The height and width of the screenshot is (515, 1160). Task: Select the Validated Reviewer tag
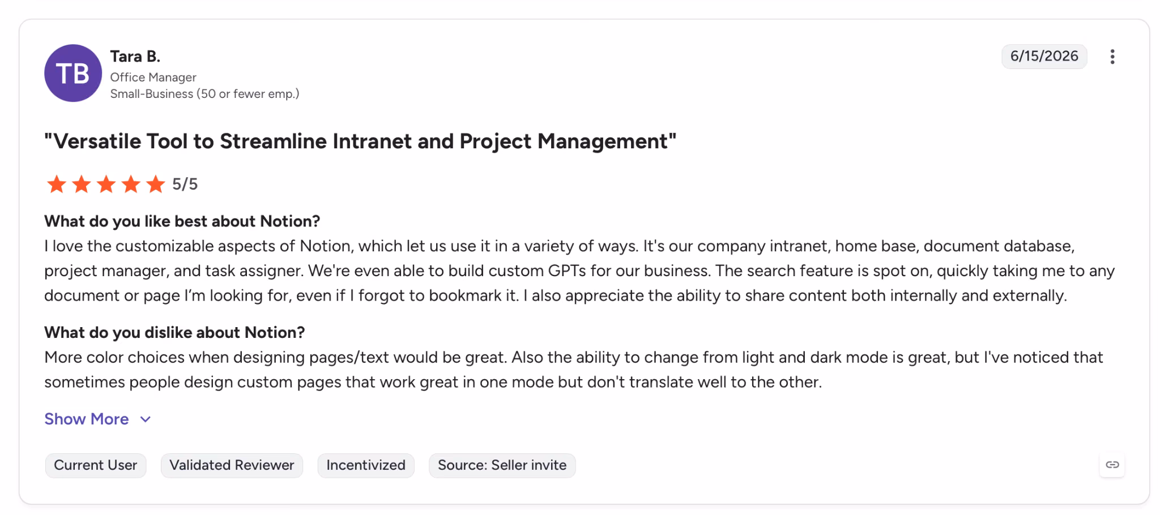[x=232, y=465]
